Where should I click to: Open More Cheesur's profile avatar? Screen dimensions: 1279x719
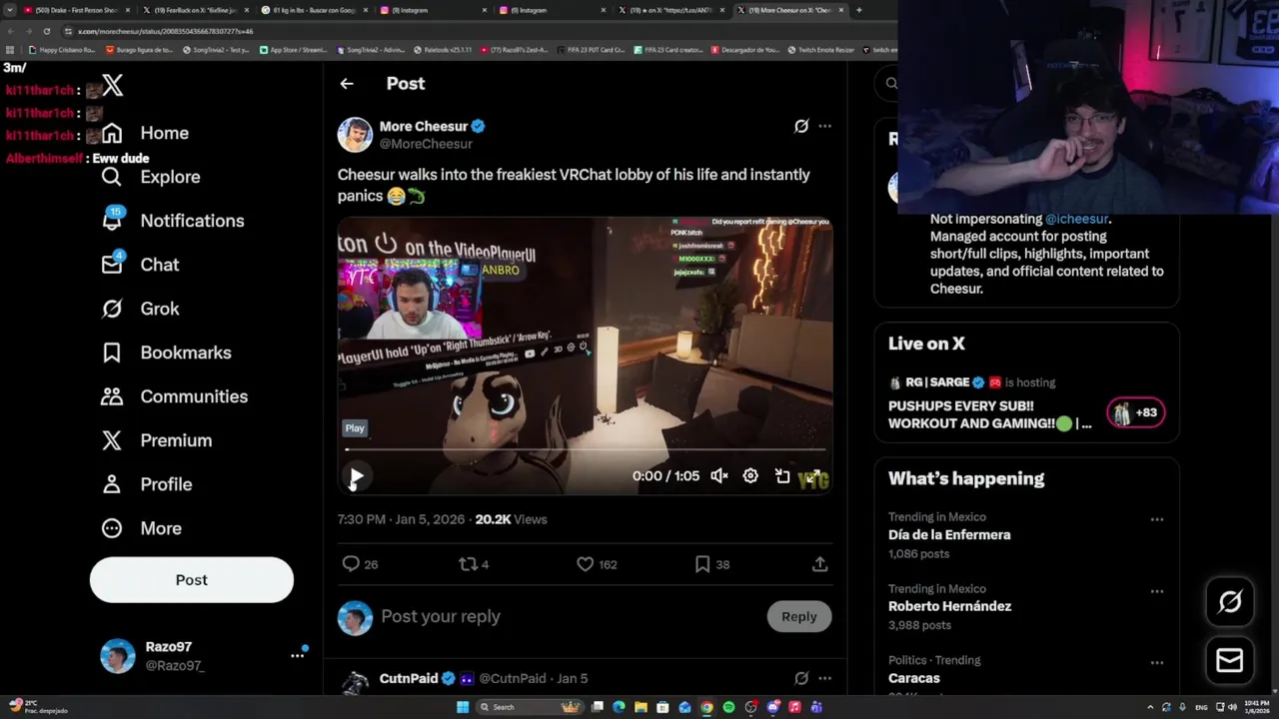coord(355,135)
